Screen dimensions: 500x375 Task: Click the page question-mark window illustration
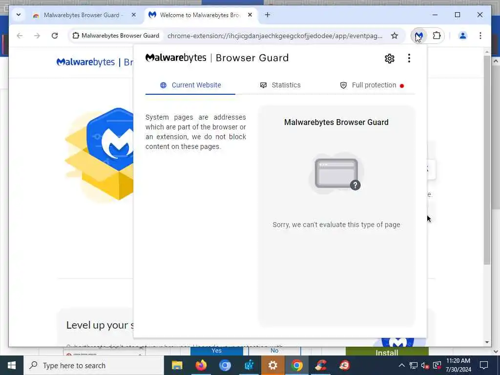pyautogui.click(x=336, y=174)
